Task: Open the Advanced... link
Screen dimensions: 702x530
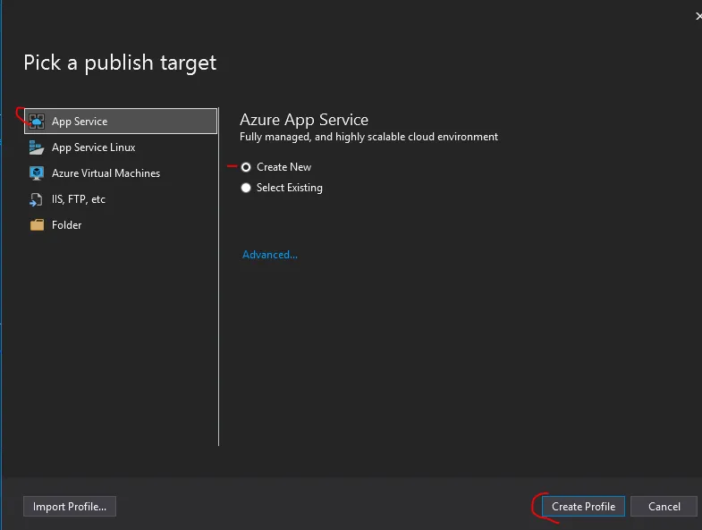Action: 270,255
